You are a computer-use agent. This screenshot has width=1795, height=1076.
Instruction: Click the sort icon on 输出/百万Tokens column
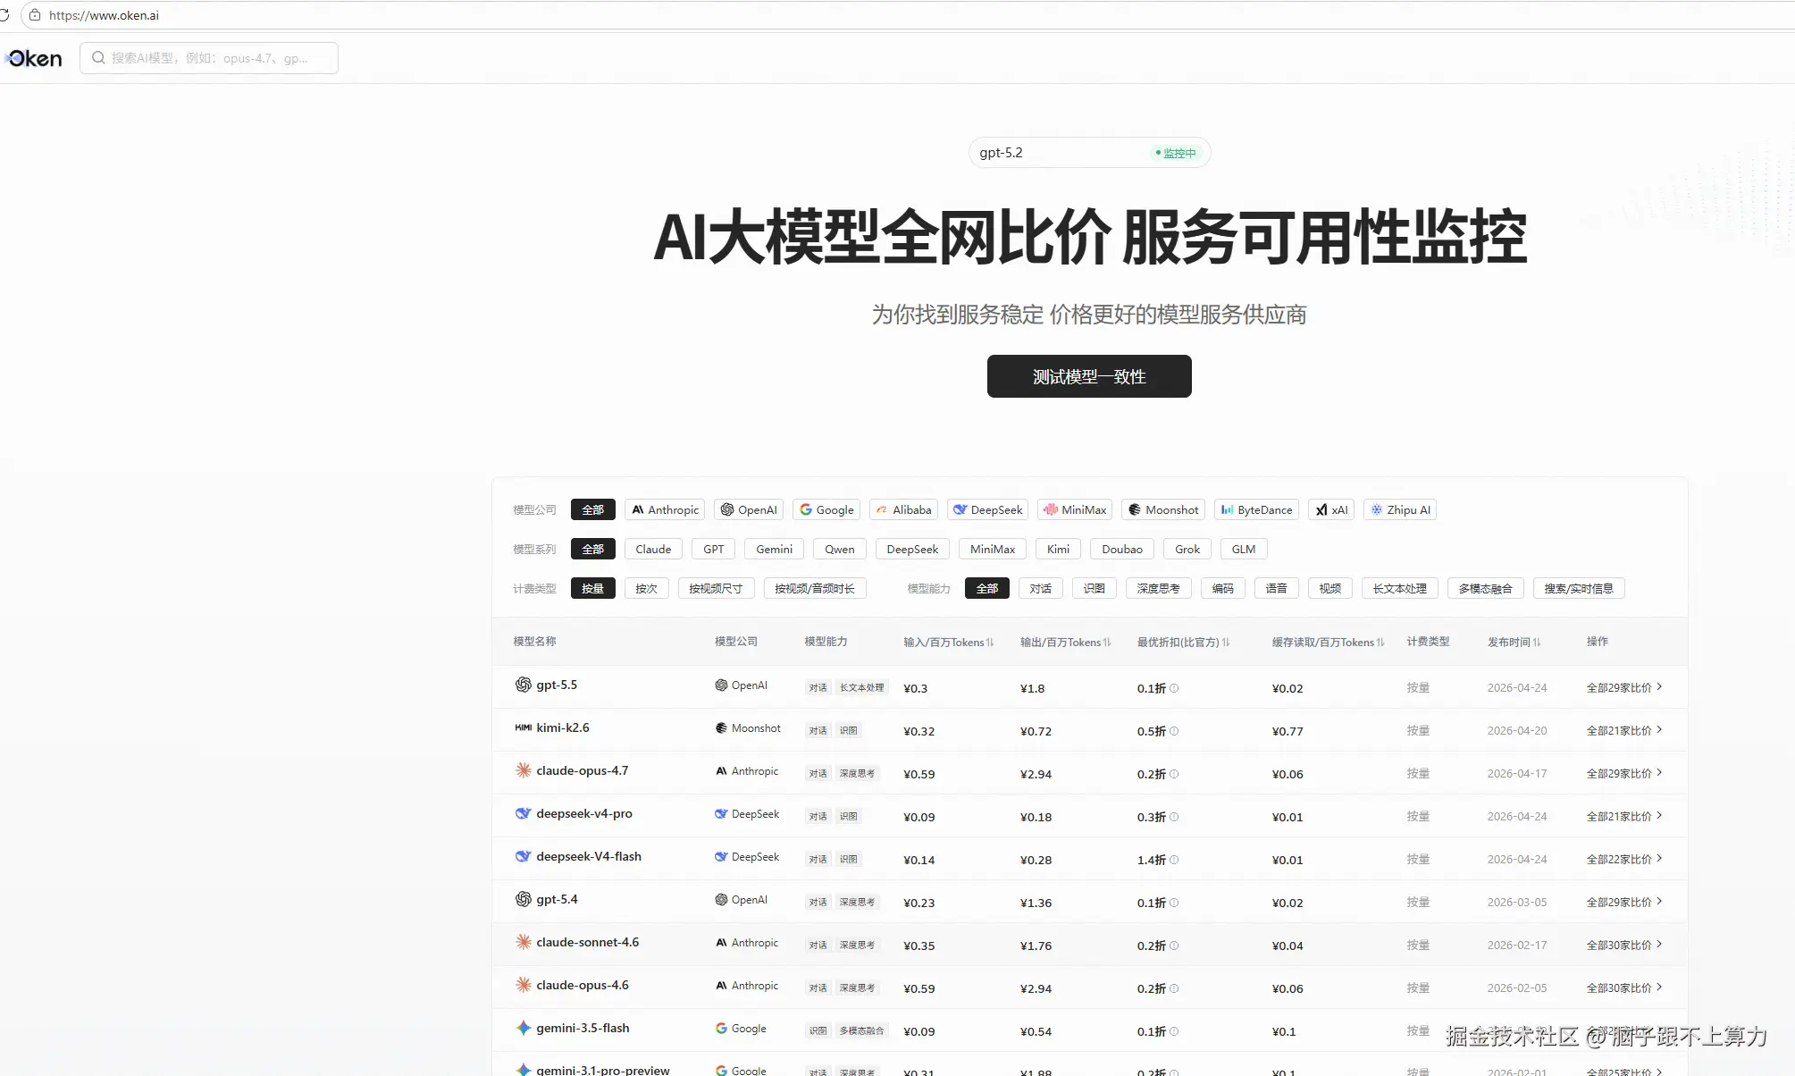(x=1107, y=643)
